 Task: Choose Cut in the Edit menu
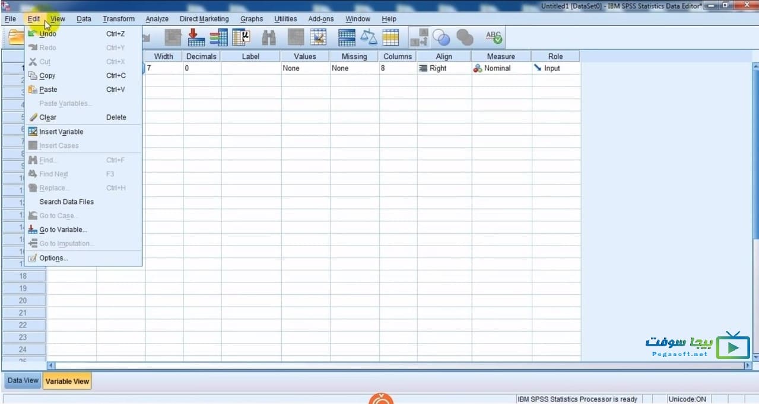pyautogui.click(x=83, y=62)
